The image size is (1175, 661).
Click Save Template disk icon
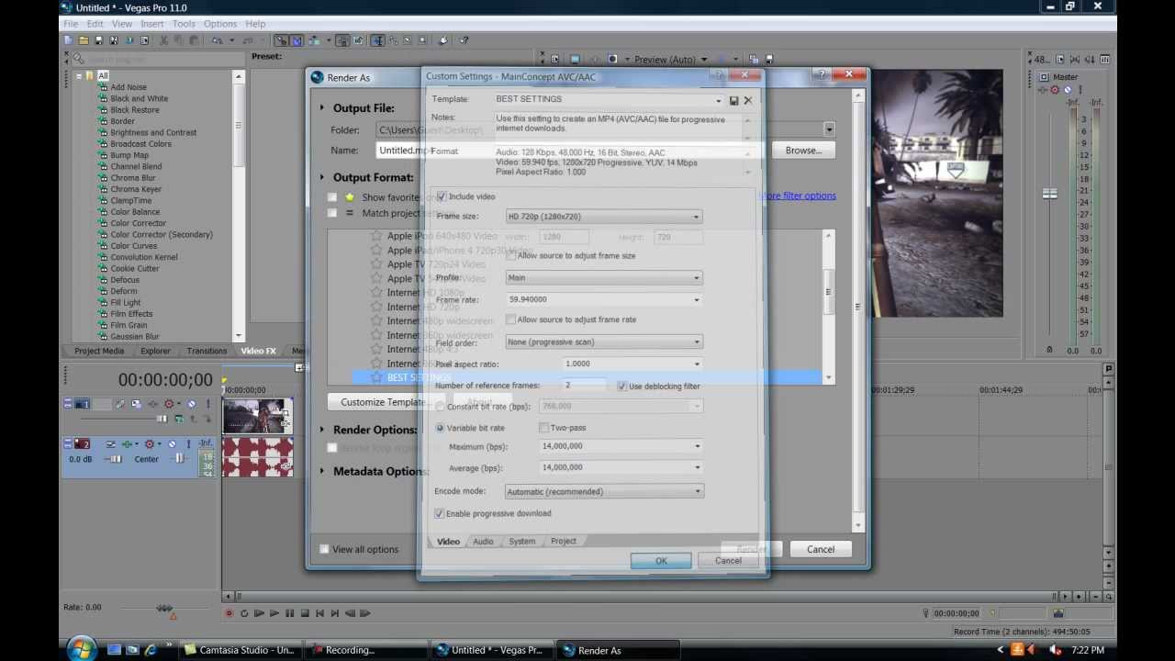[x=733, y=100]
